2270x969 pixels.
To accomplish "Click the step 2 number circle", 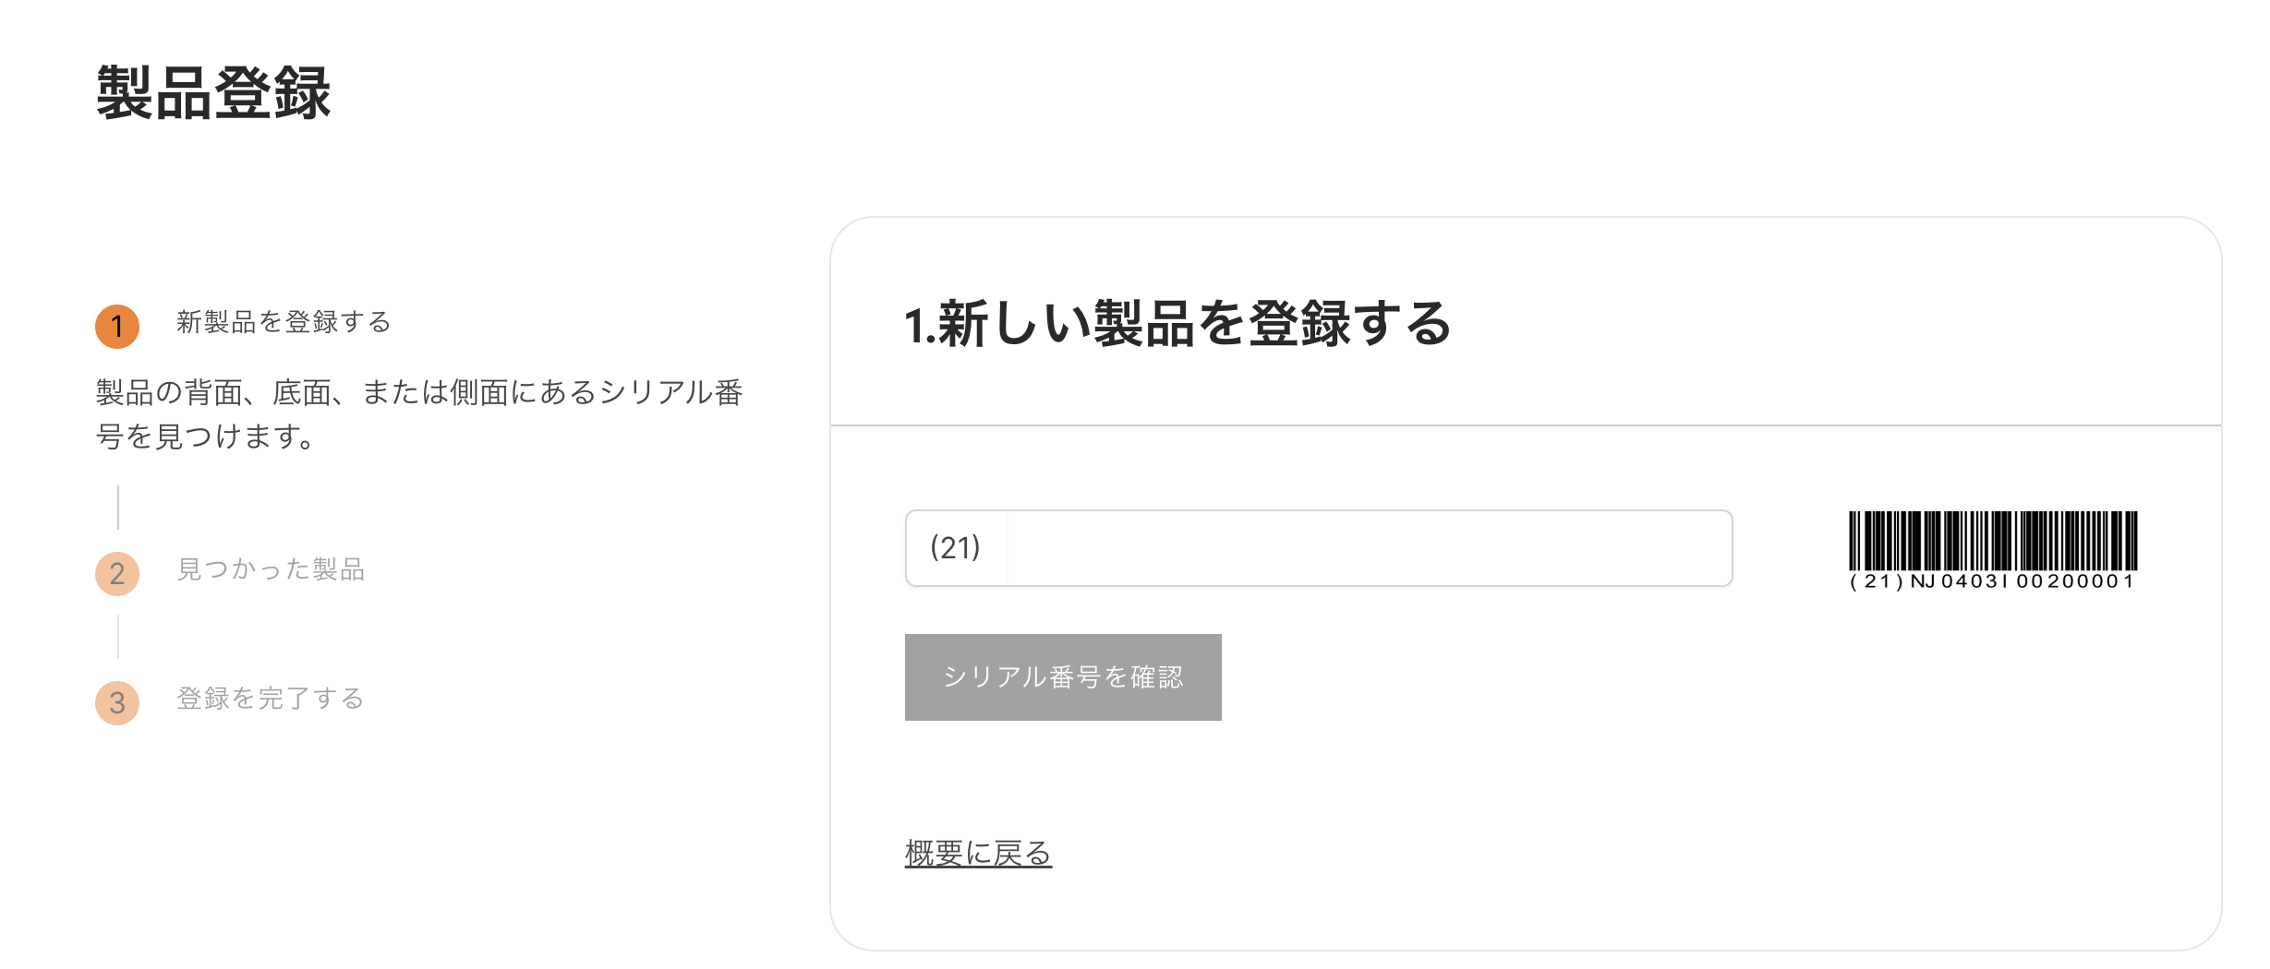I will click(117, 574).
